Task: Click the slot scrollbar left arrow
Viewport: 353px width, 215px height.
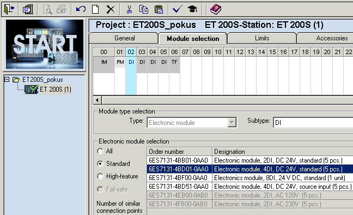Action: pyautogui.click(x=98, y=100)
